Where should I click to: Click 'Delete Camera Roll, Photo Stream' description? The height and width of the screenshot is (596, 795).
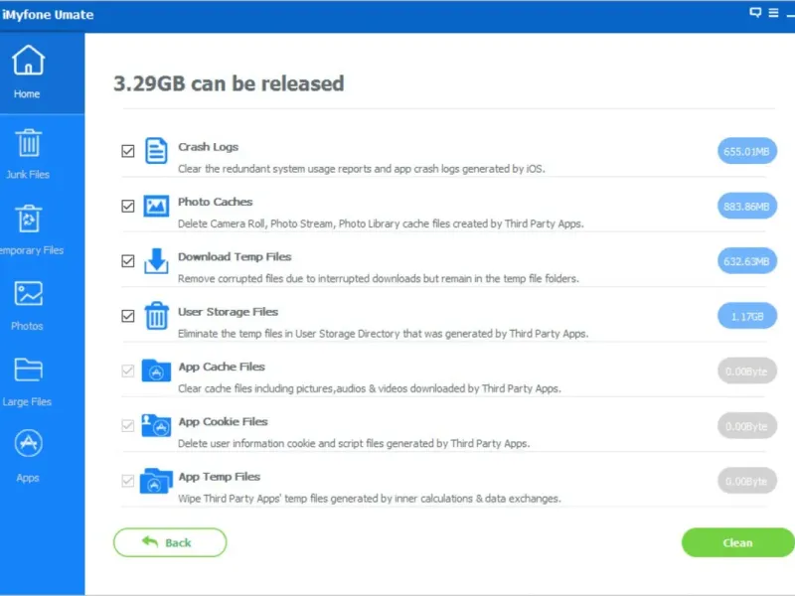pos(381,223)
